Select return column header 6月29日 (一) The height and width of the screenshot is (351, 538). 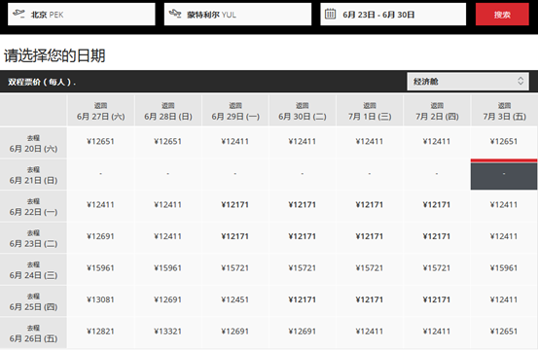click(x=235, y=111)
